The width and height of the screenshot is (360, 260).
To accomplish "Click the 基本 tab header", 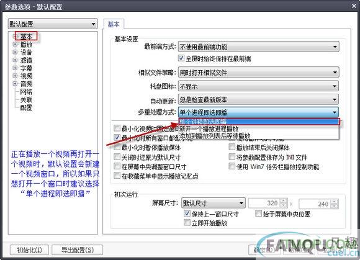I will pos(114,24).
